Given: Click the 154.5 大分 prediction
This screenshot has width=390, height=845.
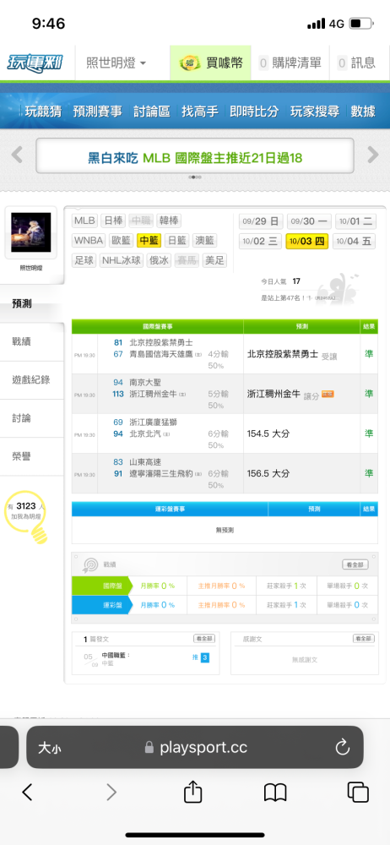Looking at the screenshot, I should point(268,433).
